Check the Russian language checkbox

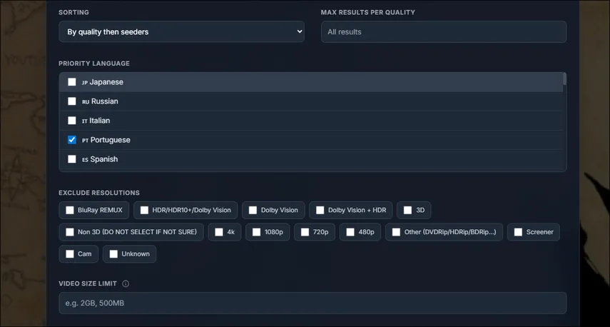72,101
